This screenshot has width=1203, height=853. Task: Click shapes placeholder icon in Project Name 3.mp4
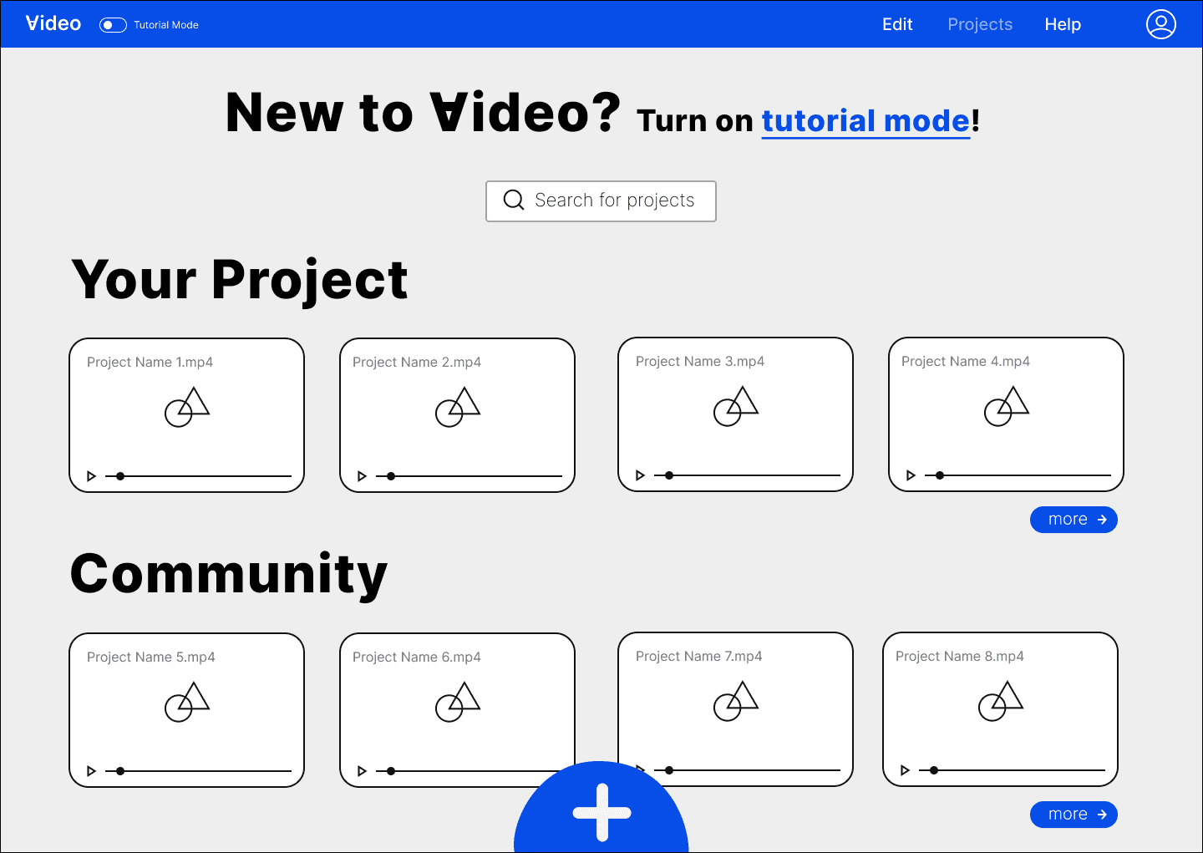736,406
